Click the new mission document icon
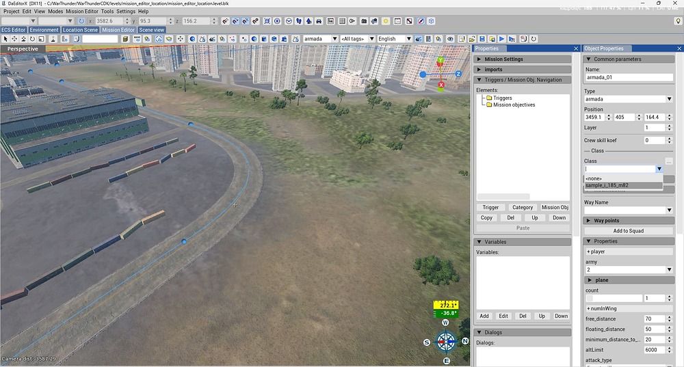Viewport: 684px width, 367px height. pos(462,39)
